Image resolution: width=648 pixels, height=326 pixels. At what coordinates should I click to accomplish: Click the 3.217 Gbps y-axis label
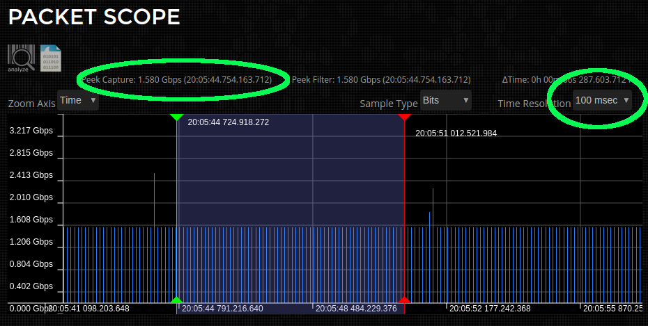[31, 131]
